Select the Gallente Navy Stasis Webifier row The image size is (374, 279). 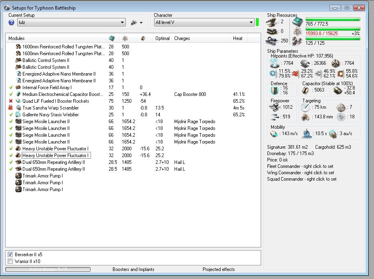(51, 115)
